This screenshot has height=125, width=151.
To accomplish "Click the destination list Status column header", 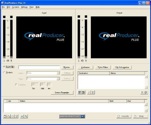I will tap(127, 73).
